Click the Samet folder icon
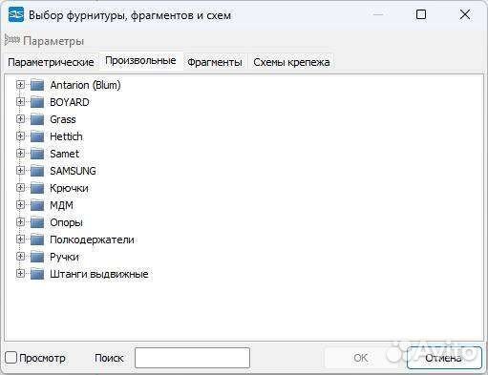Viewport: 488px width, 375px height. tap(37, 154)
